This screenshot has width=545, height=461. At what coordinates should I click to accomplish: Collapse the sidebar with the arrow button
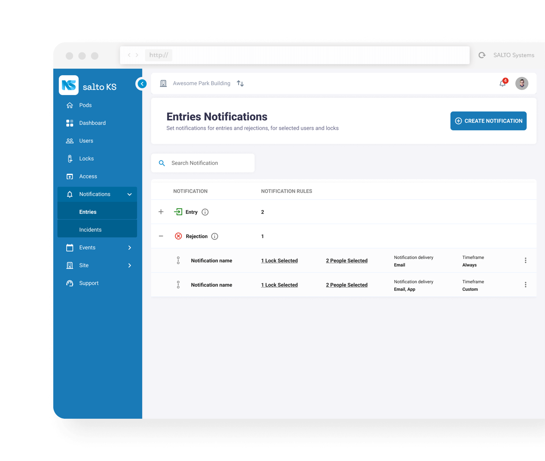tap(142, 84)
